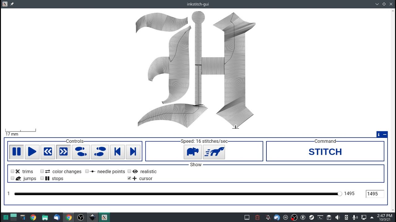The width and height of the screenshot is (396, 222).
Task: Enable jumps display checkbox
Action: click(x=13, y=178)
